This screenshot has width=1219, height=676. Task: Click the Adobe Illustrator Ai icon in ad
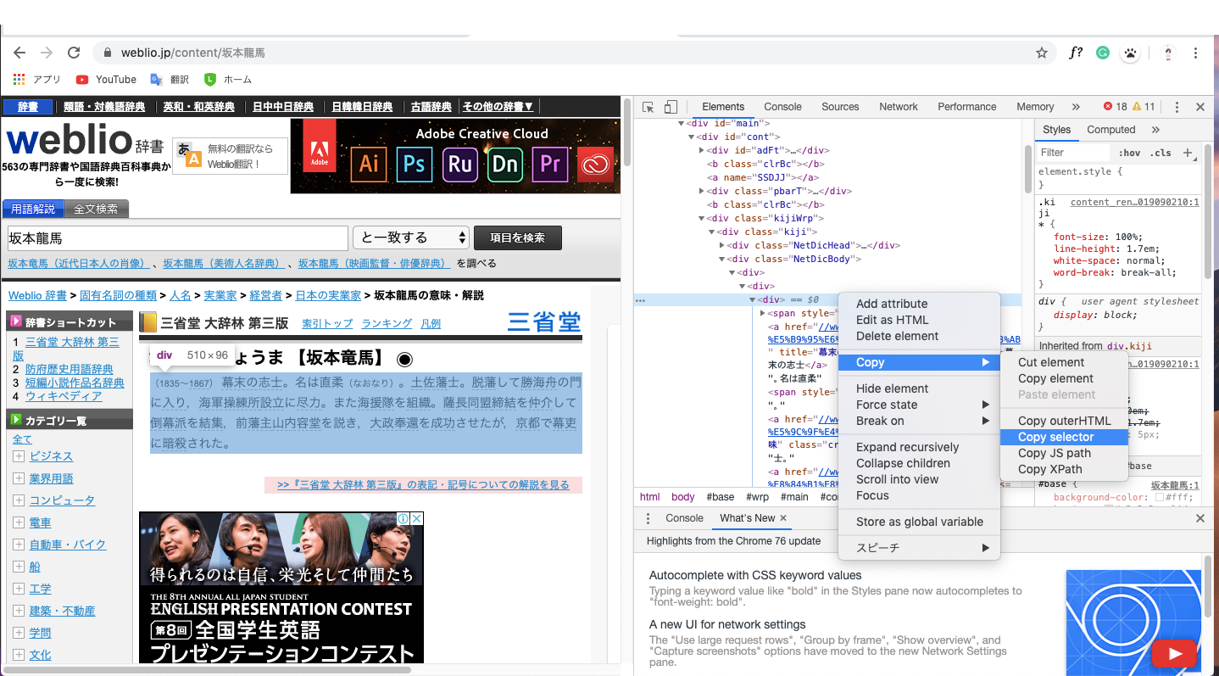click(369, 164)
